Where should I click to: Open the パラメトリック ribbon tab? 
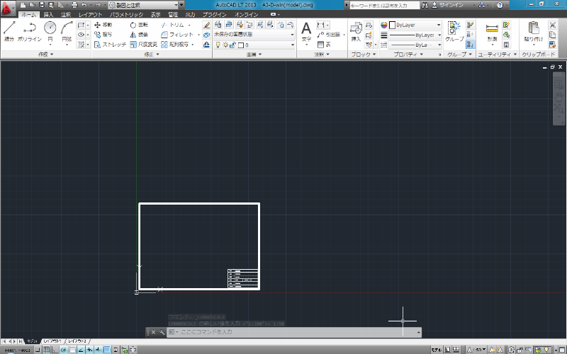point(126,14)
